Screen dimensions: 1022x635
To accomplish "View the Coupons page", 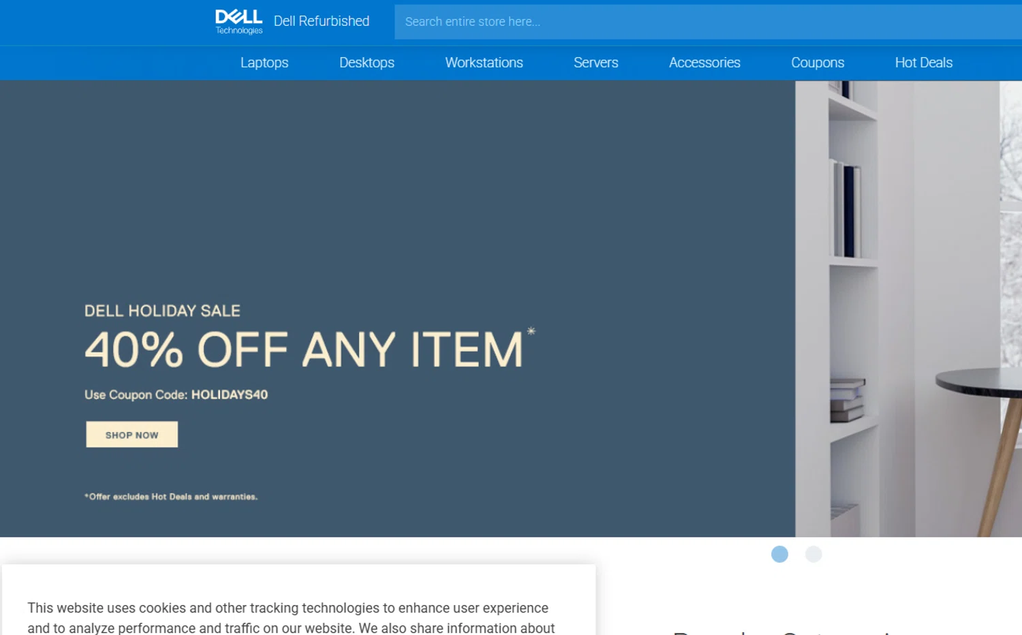I will [x=817, y=63].
